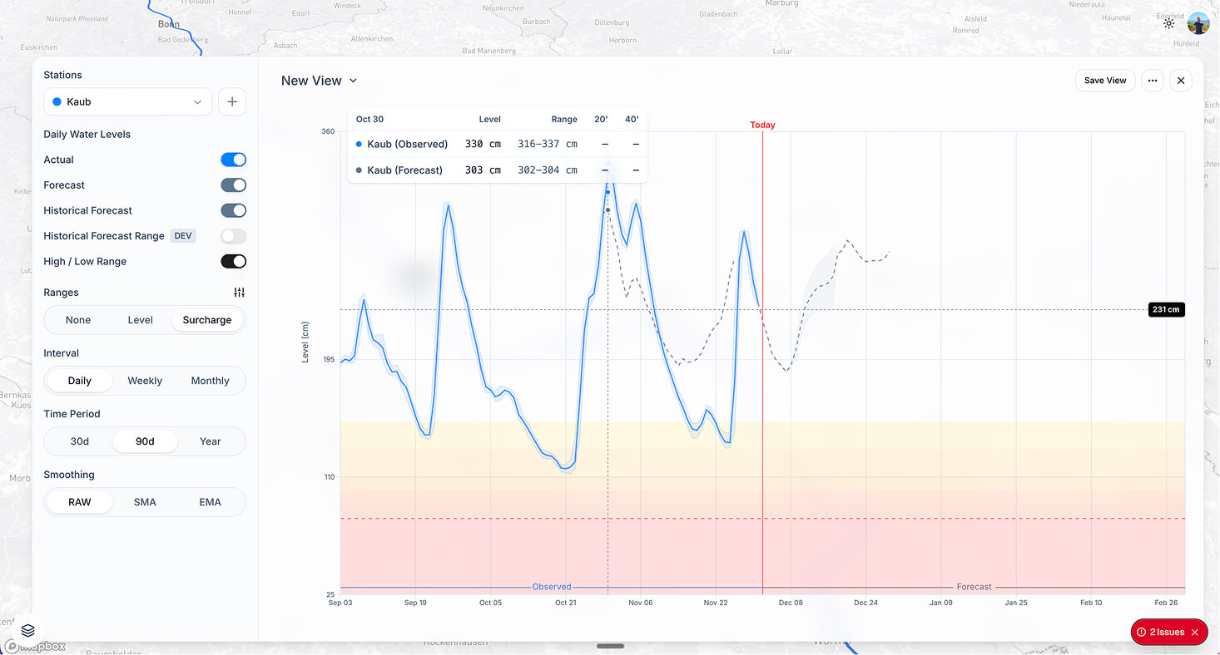This screenshot has width=1220, height=655.
Task: Add a new station with the plus icon
Action: click(231, 101)
